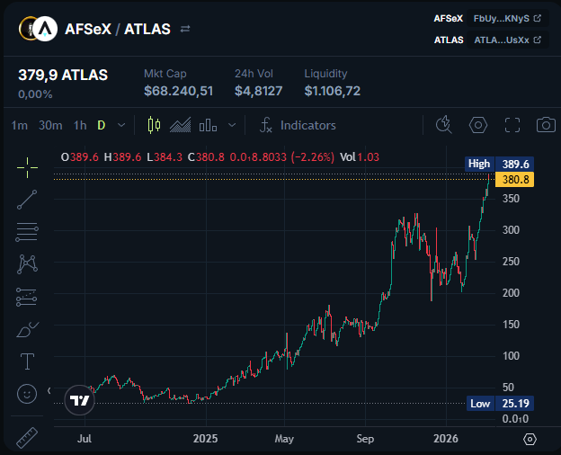Open price scale settings gear at bottom right

pyautogui.click(x=530, y=439)
